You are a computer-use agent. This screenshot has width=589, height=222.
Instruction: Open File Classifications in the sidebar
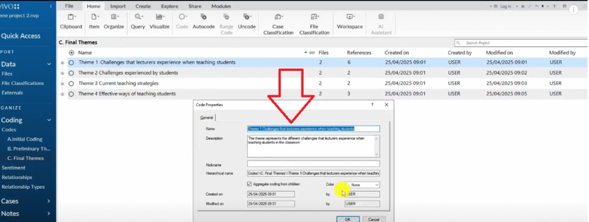(23, 83)
